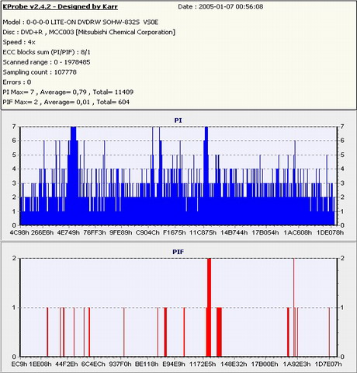Click PI axis label 14B744h
The image size is (357, 373).
point(234,232)
